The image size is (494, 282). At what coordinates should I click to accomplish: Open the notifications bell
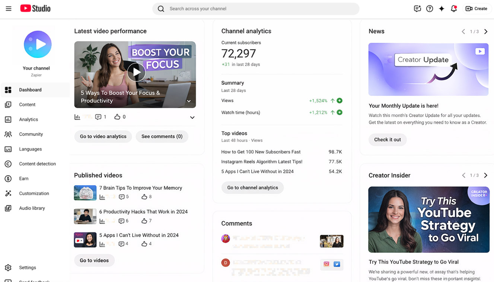click(x=454, y=8)
